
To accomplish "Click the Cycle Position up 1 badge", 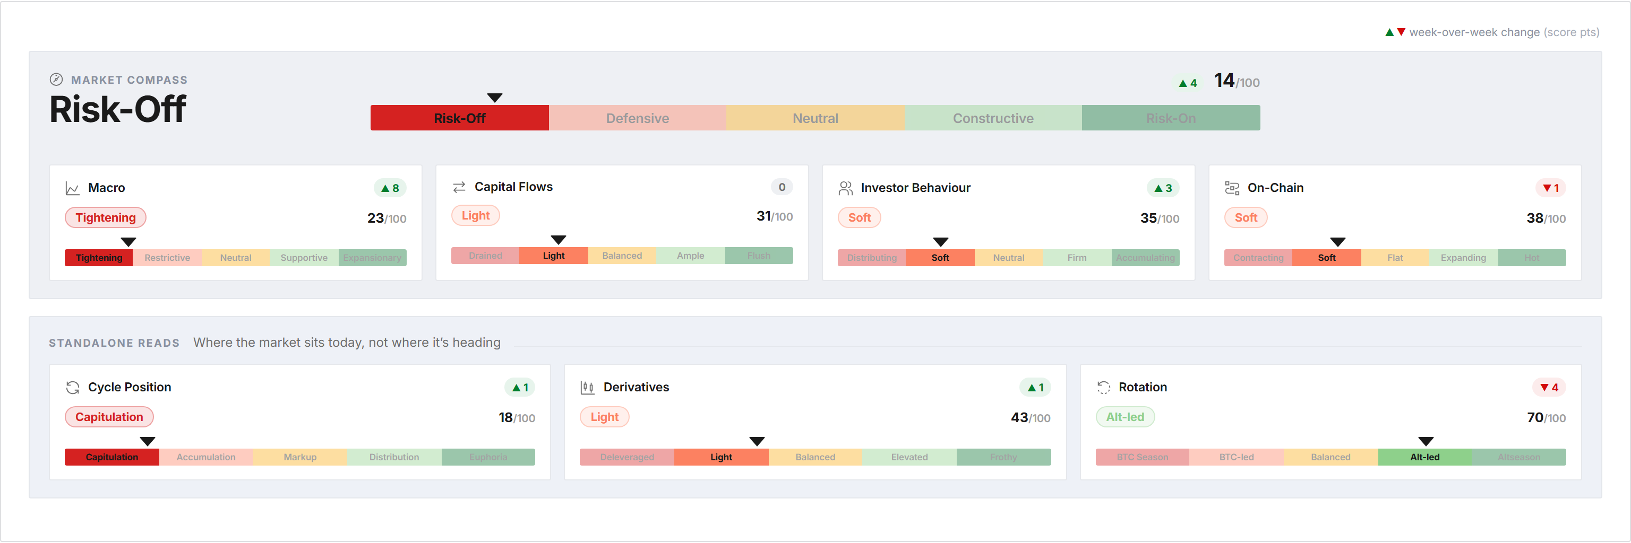I will tap(519, 388).
